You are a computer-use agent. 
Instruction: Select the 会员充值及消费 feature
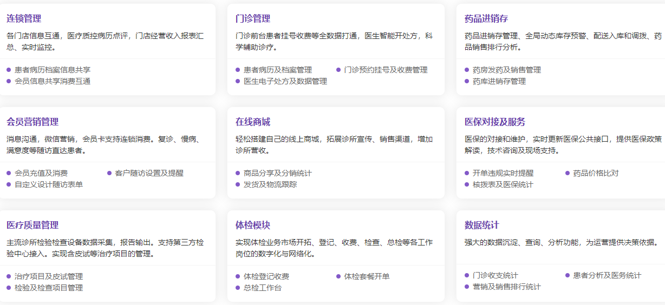41,173
